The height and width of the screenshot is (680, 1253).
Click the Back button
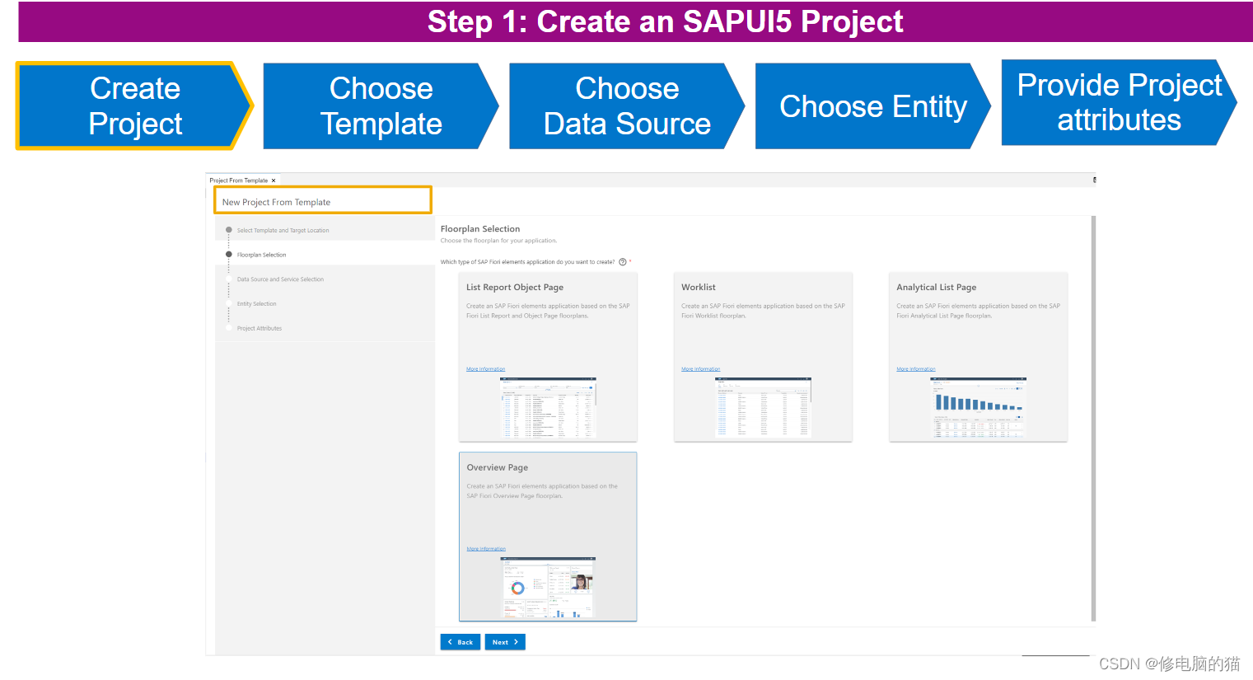pyautogui.click(x=461, y=642)
